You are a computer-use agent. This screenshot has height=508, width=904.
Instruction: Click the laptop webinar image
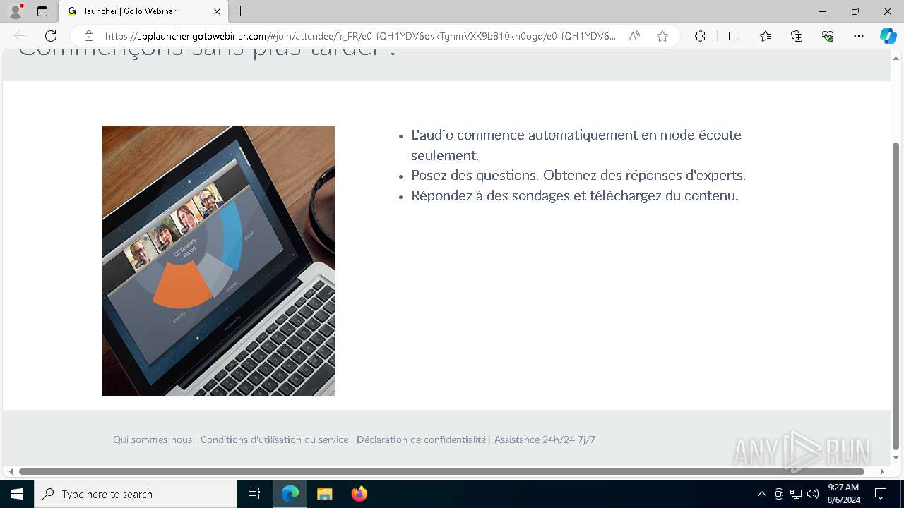[218, 260]
